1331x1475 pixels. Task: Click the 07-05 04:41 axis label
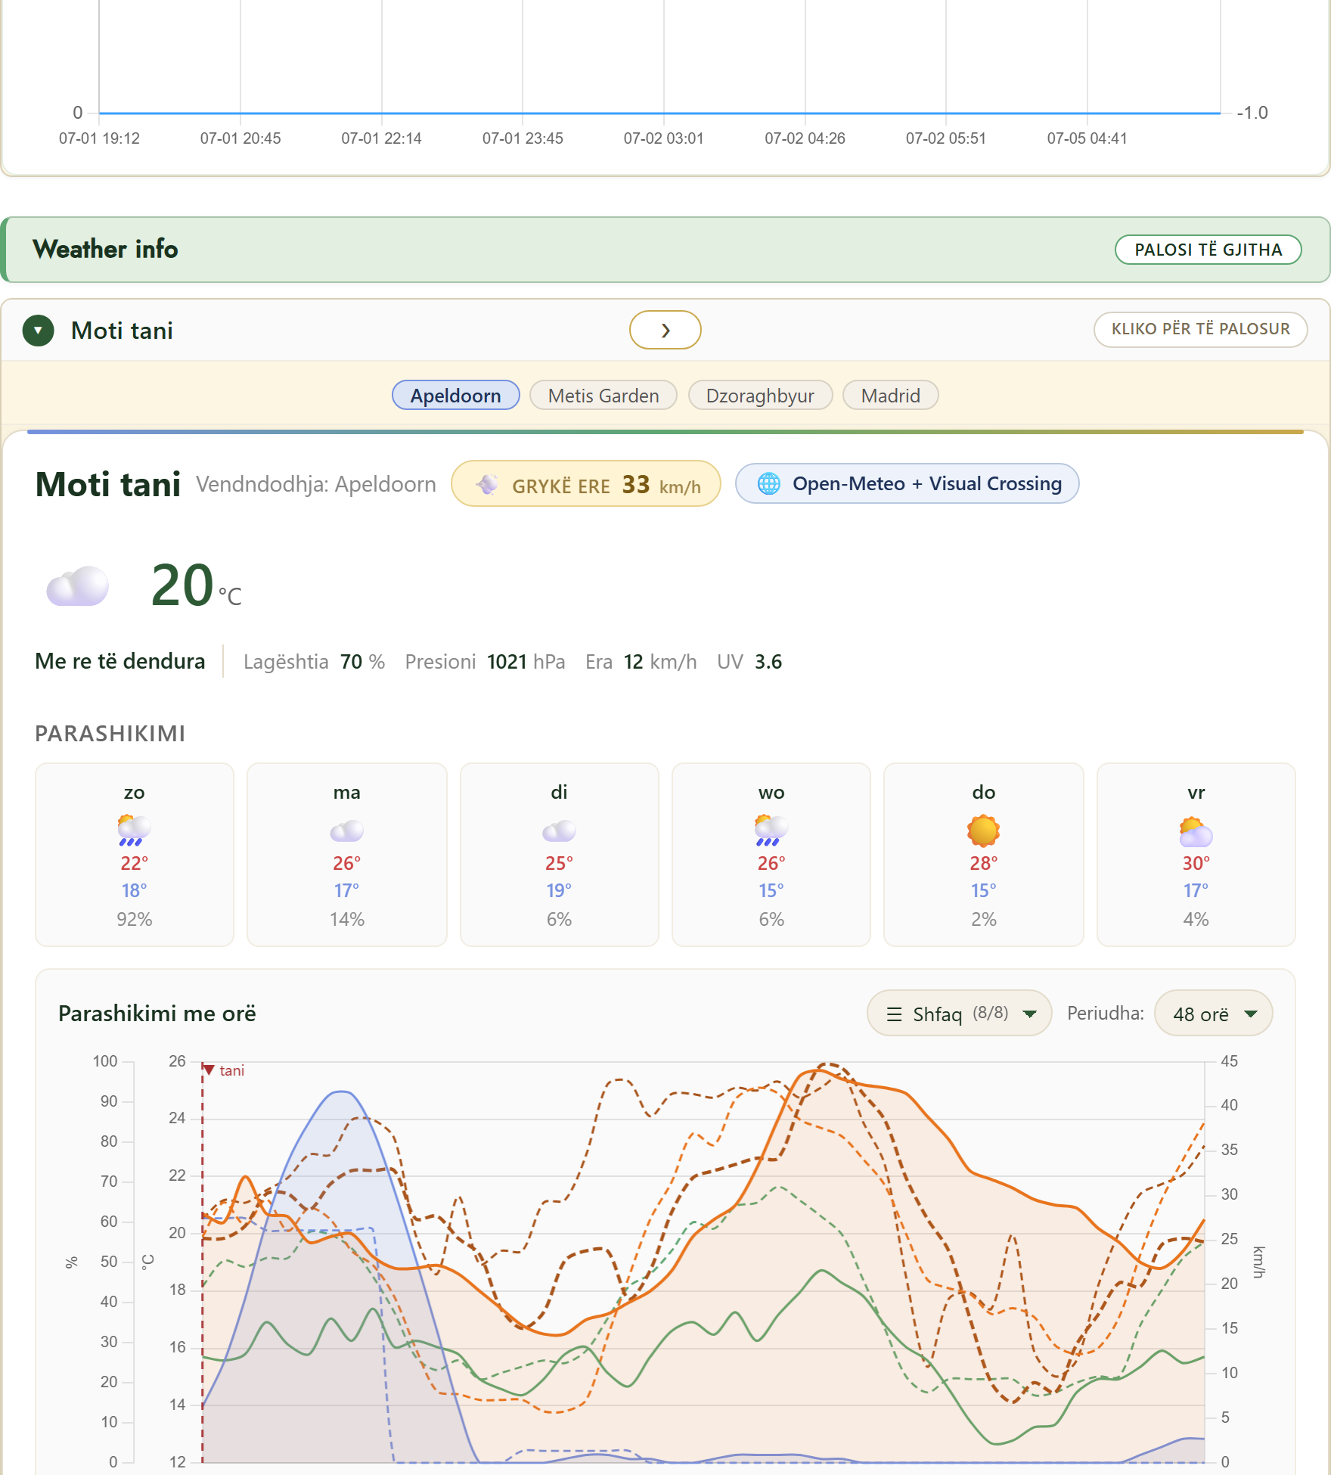click(1087, 138)
